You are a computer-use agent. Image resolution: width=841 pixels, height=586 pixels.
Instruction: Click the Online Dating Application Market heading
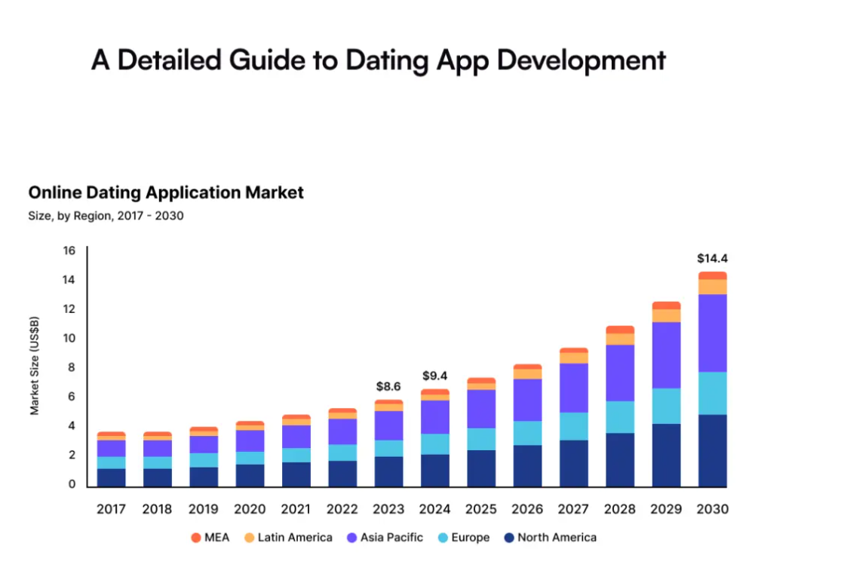pyautogui.click(x=166, y=193)
